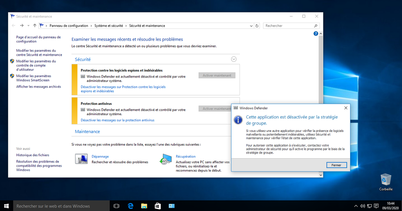The image size is (402, 211).
Task: Click the Back navigation arrow
Action: point(13,26)
